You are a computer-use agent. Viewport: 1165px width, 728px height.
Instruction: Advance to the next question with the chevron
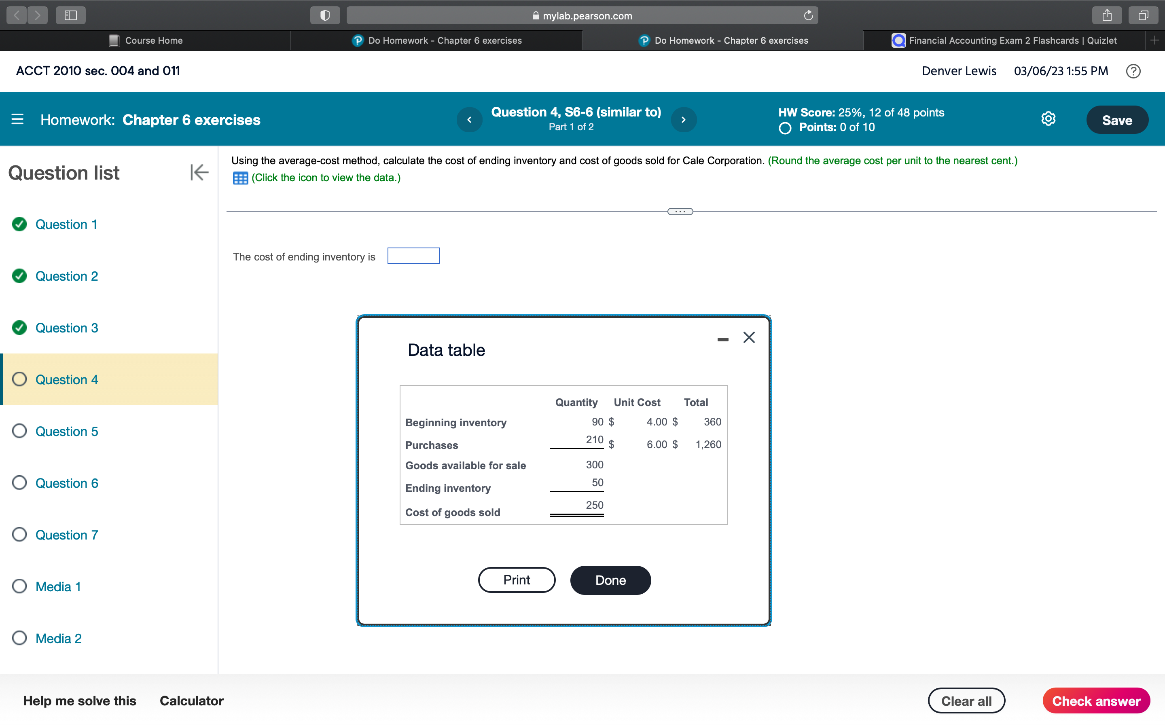[684, 119]
